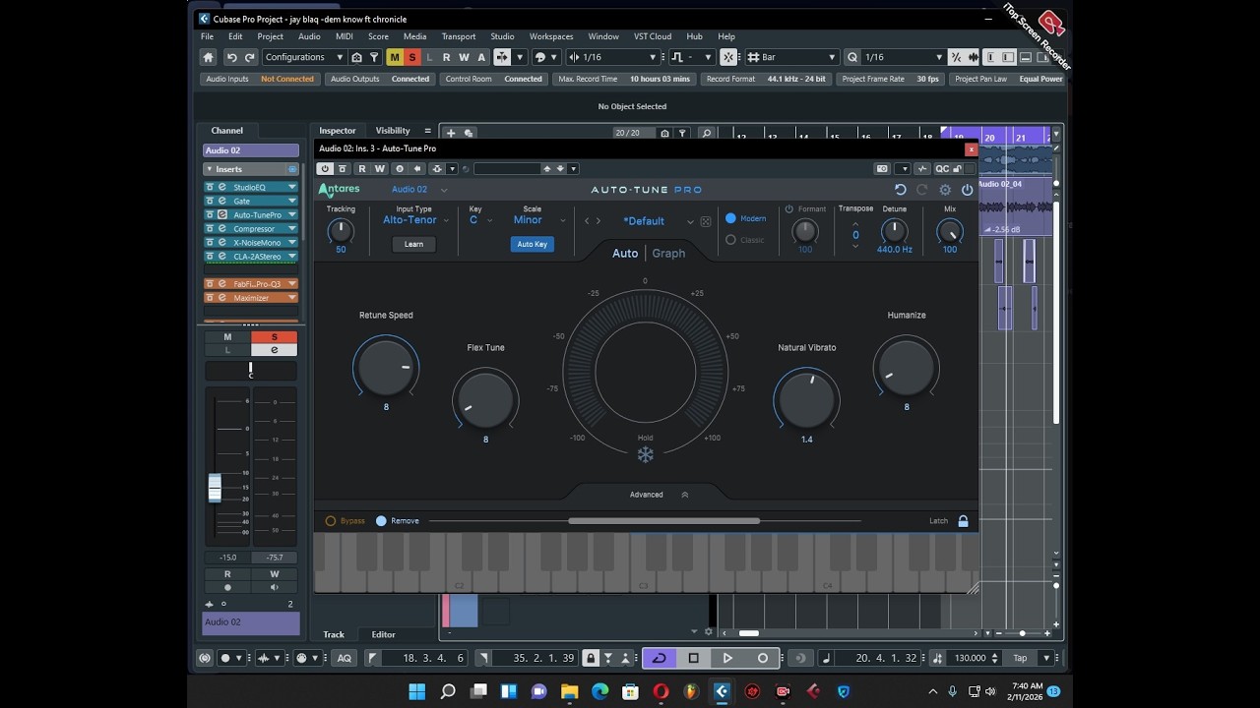The height and width of the screenshot is (708, 1260).
Task: Open the Transport menu
Action: pos(459,36)
